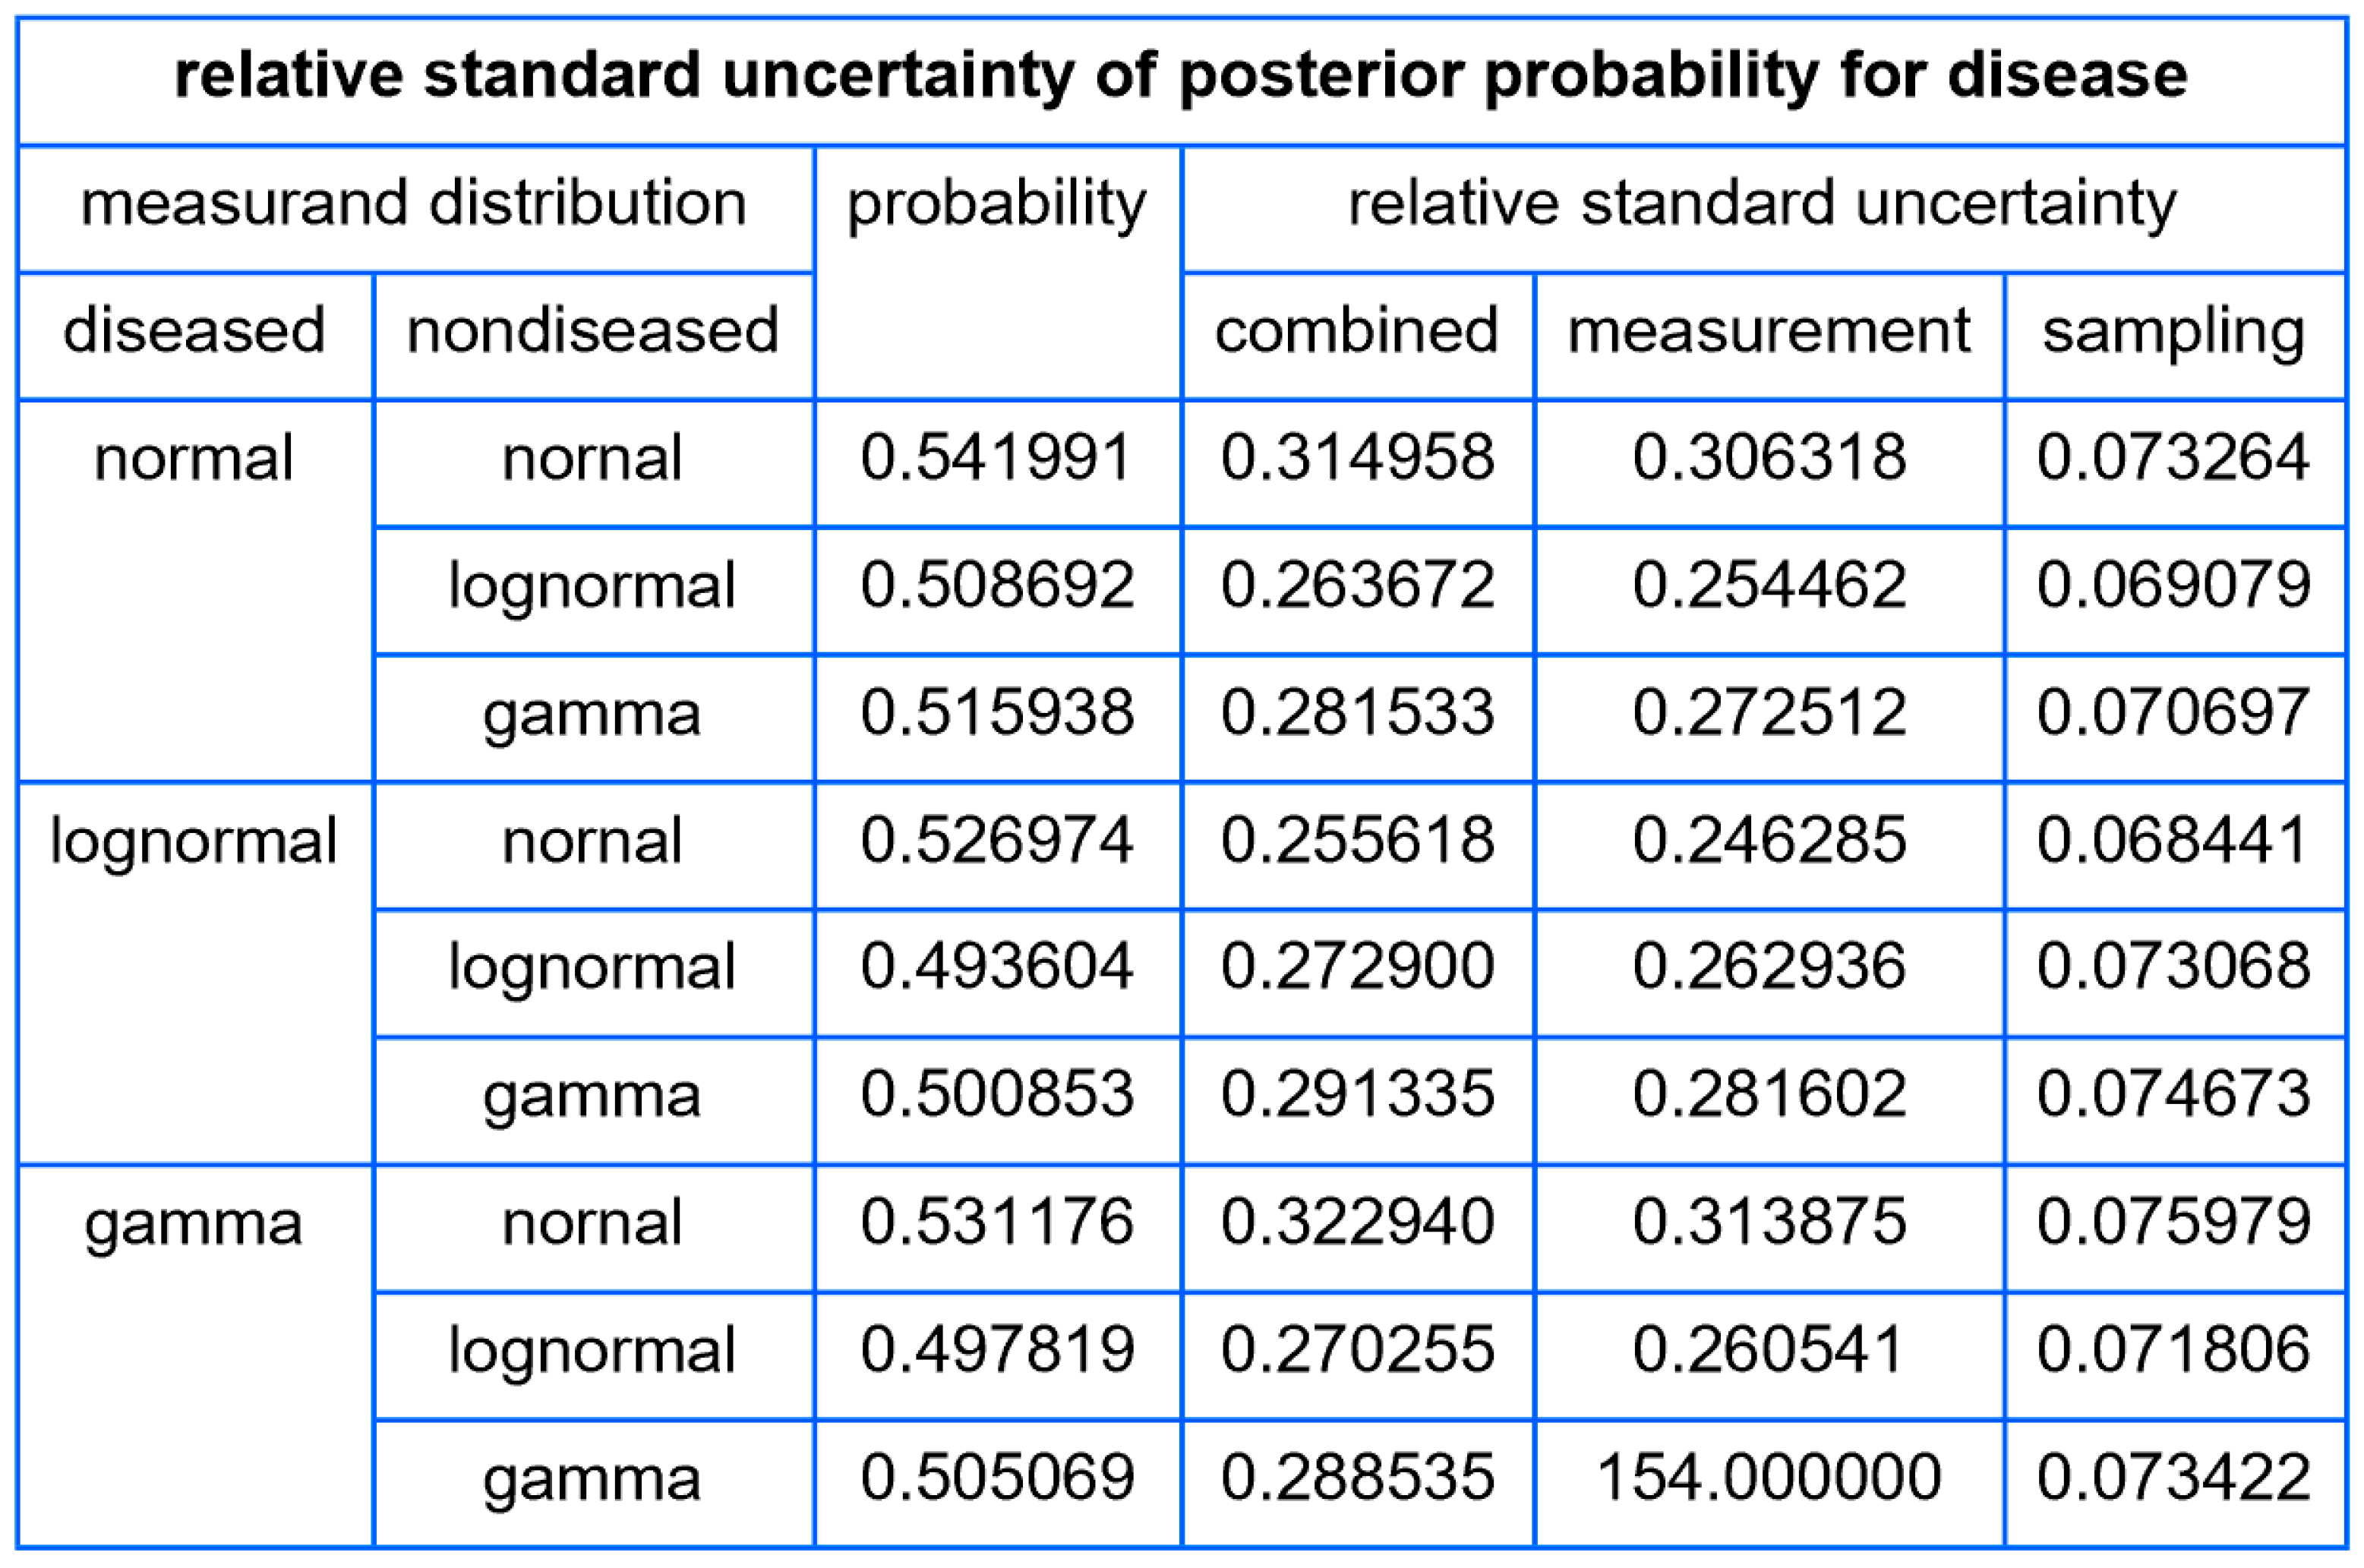Click the 'diseased' column header

pyautogui.click(x=194, y=331)
